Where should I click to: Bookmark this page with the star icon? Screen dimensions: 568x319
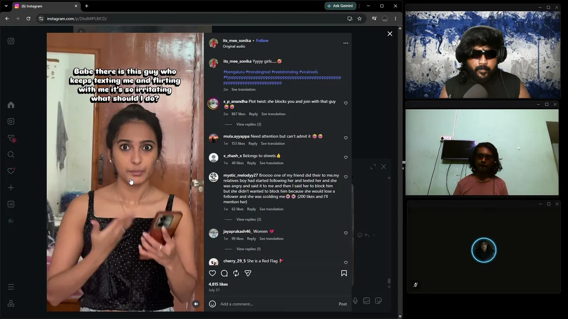pyautogui.click(x=359, y=19)
